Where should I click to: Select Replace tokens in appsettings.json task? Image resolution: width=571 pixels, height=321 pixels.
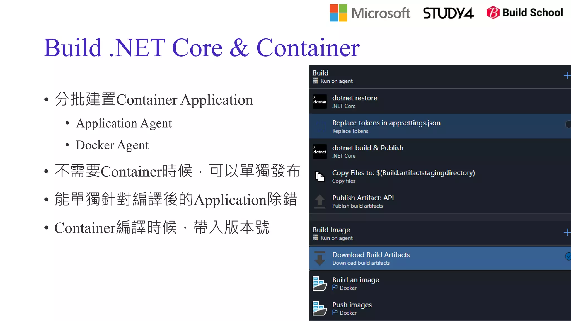(440, 126)
